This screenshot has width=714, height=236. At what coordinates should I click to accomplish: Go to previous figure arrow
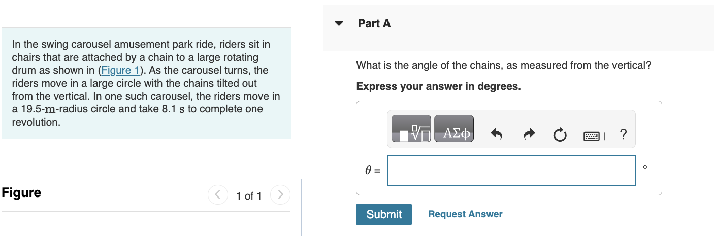click(x=217, y=194)
